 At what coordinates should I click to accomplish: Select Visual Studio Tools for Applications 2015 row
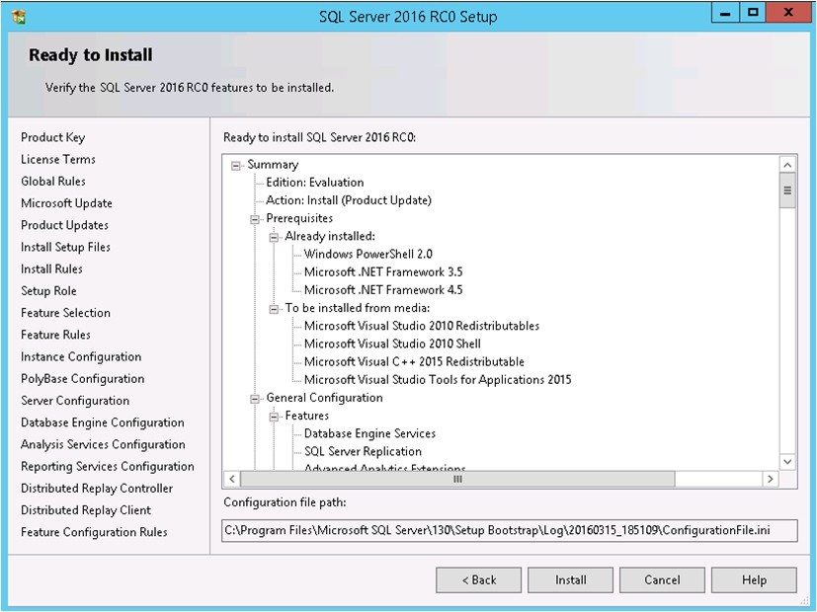(x=438, y=380)
